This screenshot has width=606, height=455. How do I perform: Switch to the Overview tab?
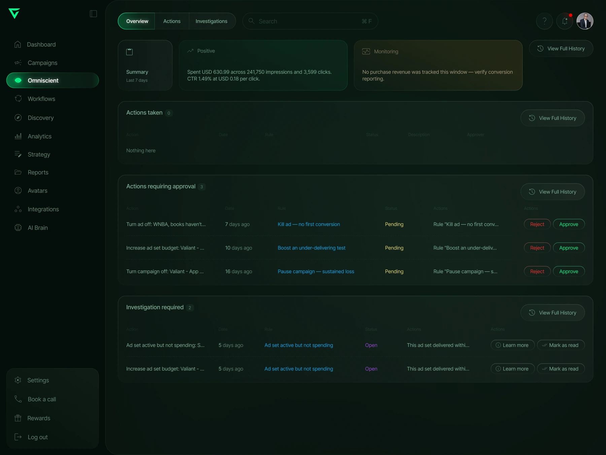(x=137, y=21)
